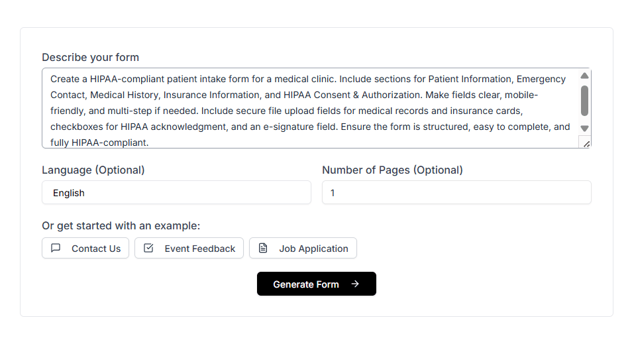This screenshot has width=632, height=350.
Task: Click the arrow icon in Generate Form button
Action: point(355,284)
